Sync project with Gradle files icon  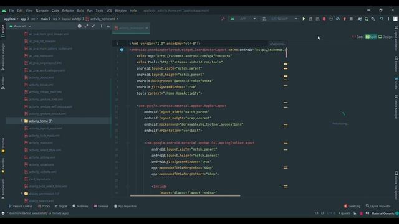point(360,19)
